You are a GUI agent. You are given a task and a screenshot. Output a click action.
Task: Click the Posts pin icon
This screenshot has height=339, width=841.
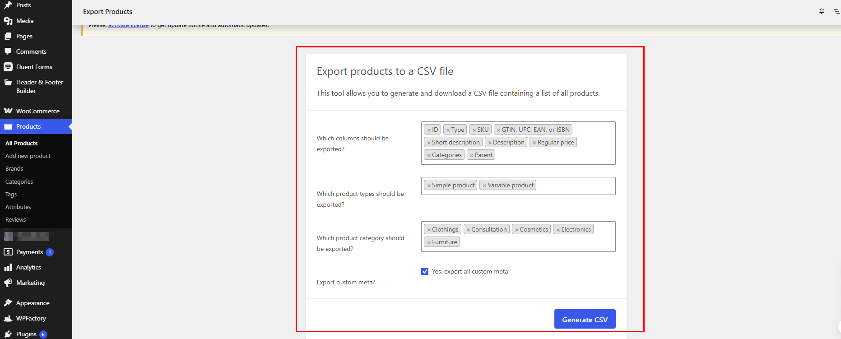click(x=8, y=5)
